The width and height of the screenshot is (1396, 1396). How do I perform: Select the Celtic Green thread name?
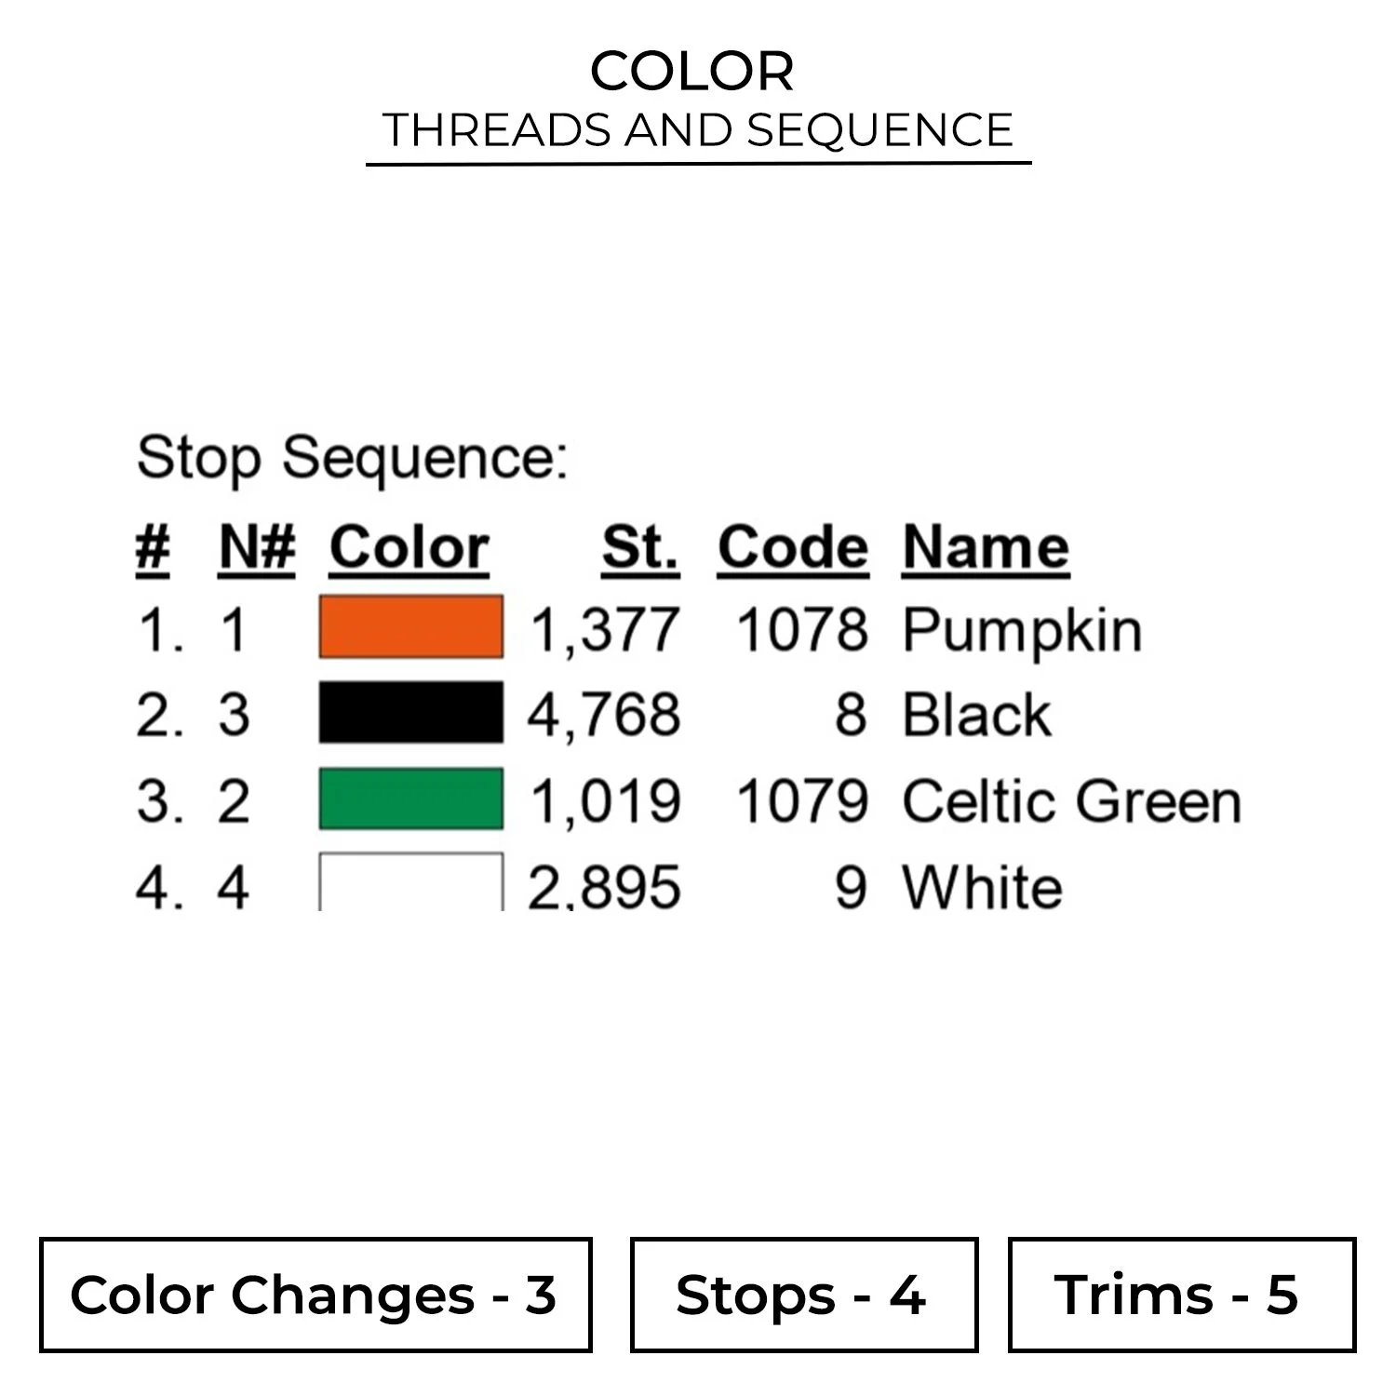[x=1071, y=800]
